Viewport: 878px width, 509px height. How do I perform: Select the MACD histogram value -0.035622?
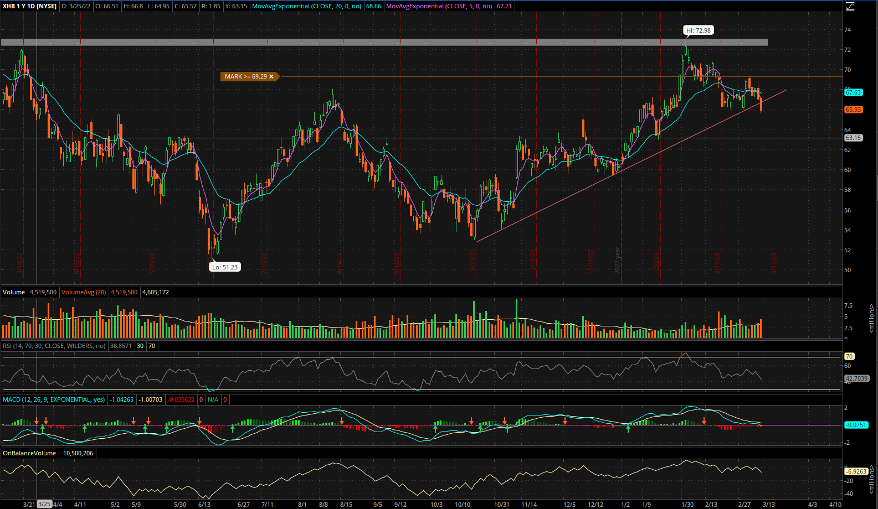[x=181, y=399]
